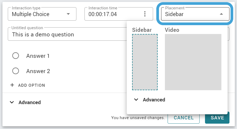Select the Answer 1 radio button
The image size is (237, 129).
16,56
